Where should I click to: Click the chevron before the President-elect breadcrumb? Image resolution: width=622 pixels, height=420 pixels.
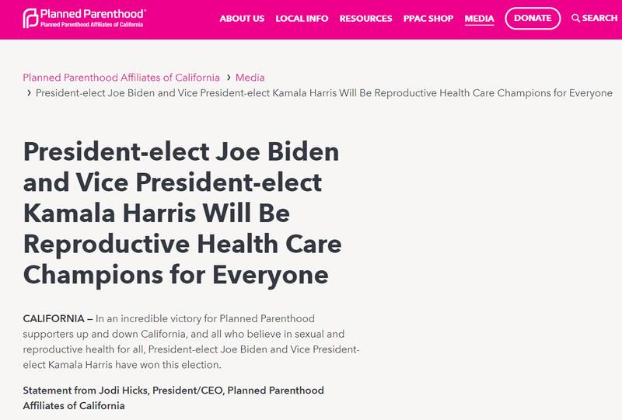[29, 93]
